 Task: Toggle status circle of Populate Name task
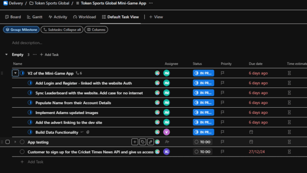30,102
